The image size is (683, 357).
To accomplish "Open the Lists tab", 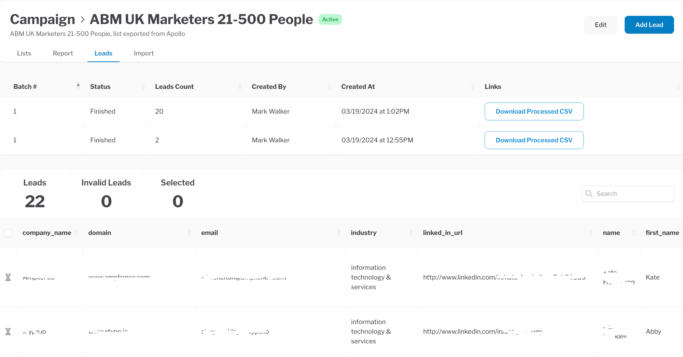I will [x=24, y=53].
